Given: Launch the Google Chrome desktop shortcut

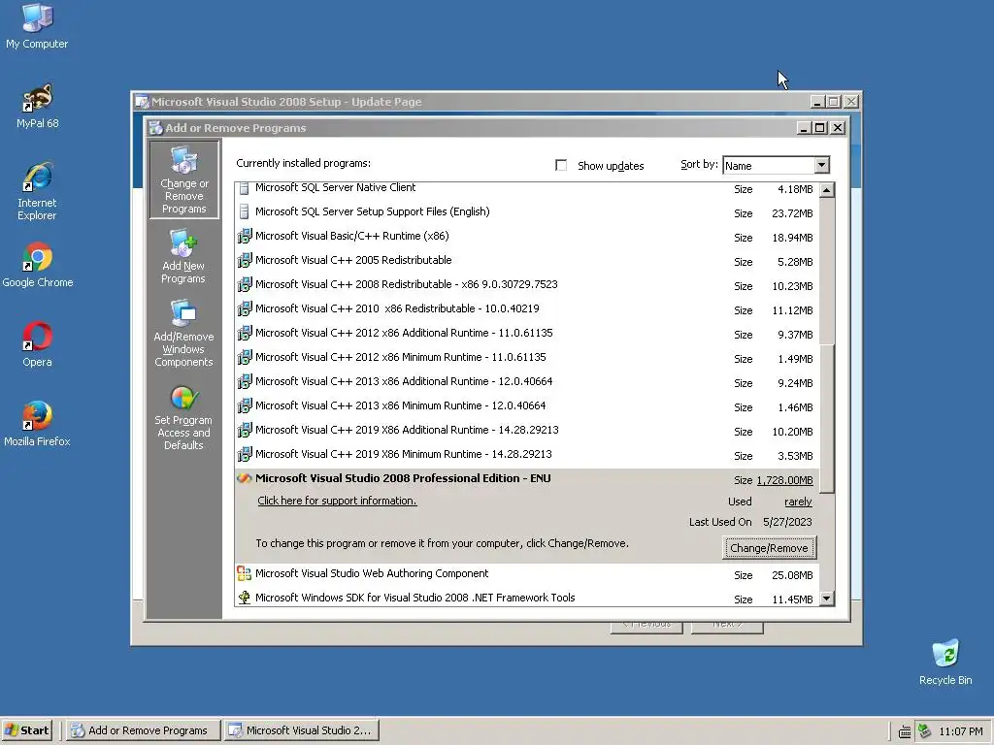Looking at the screenshot, I should click(38, 265).
